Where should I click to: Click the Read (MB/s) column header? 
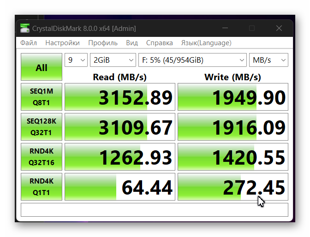point(120,77)
